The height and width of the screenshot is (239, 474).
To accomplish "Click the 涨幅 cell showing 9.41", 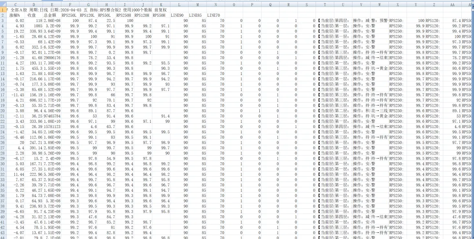I will (15, 206).
